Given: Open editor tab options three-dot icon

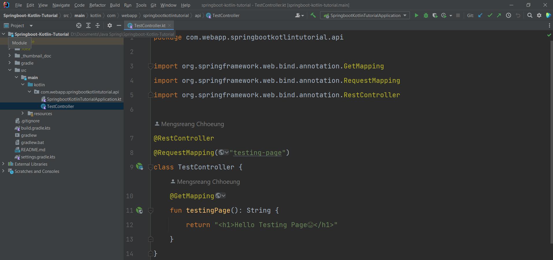Looking at the screenshot, I should point(549,25).
